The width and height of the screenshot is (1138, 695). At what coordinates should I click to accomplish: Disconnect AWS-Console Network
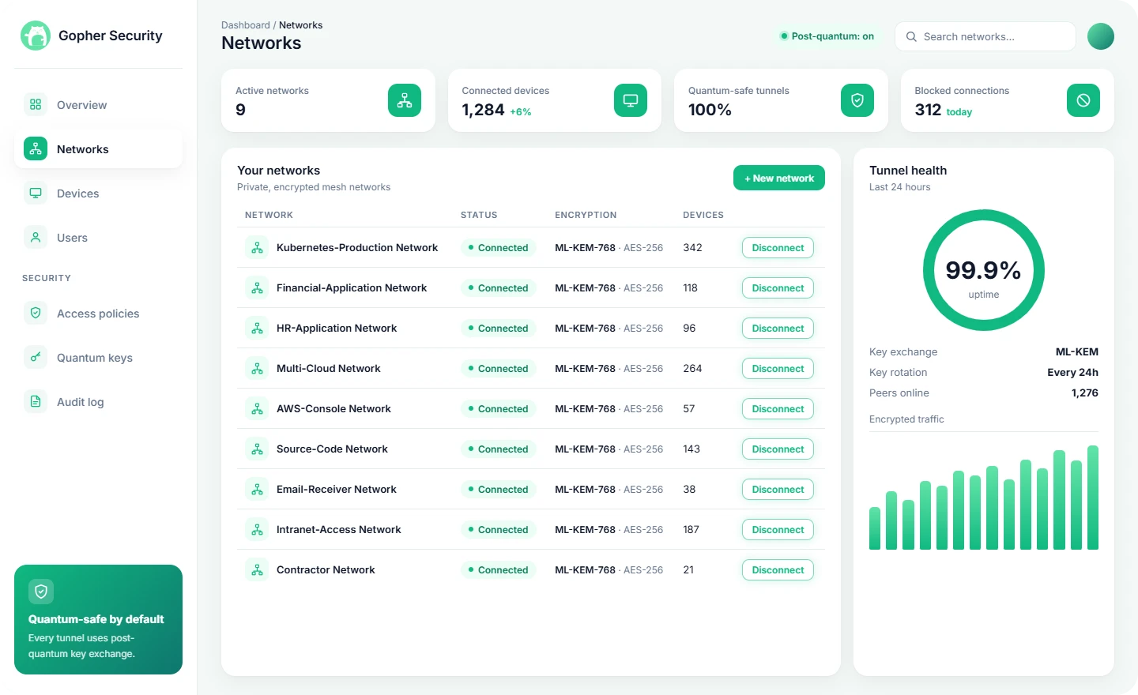coord(778,408)
